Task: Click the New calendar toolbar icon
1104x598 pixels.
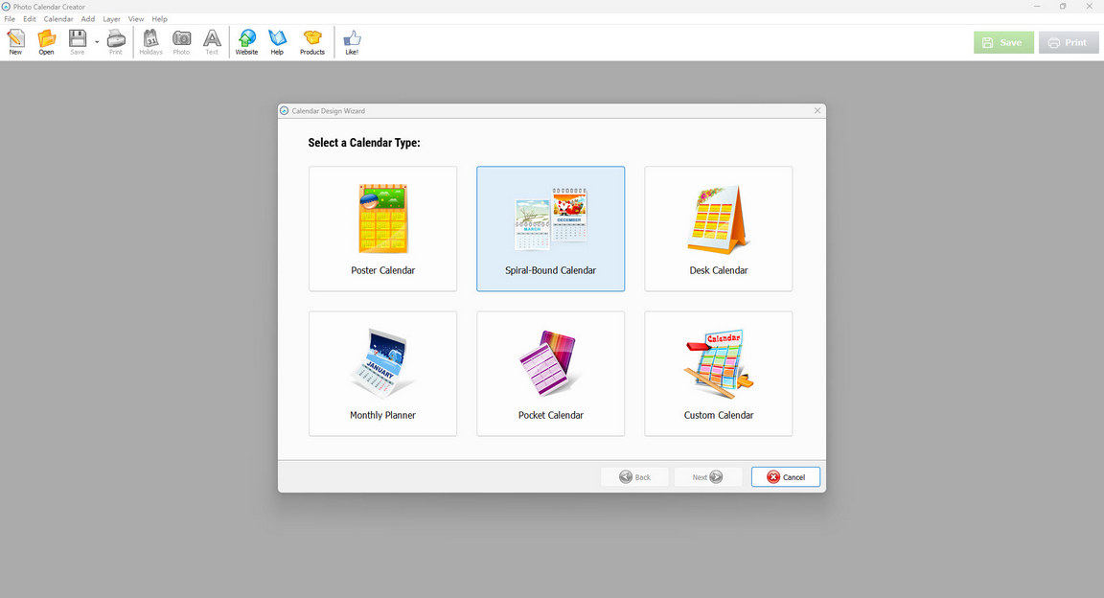Action: point(15,42)
